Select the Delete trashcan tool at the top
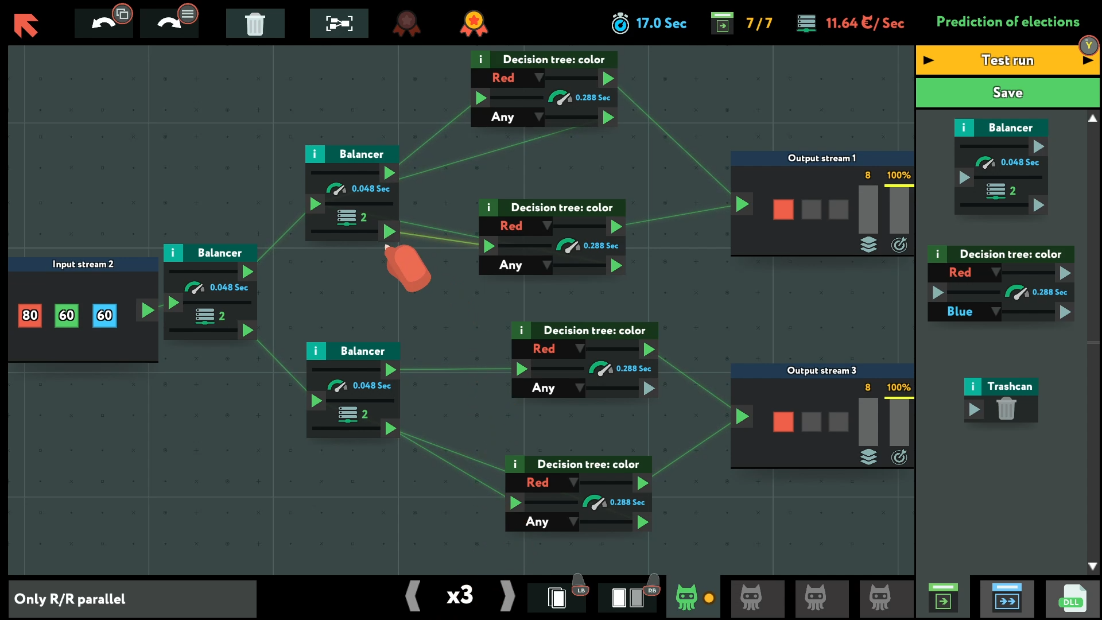1102x620 pixels. click(x=255, y=23)
